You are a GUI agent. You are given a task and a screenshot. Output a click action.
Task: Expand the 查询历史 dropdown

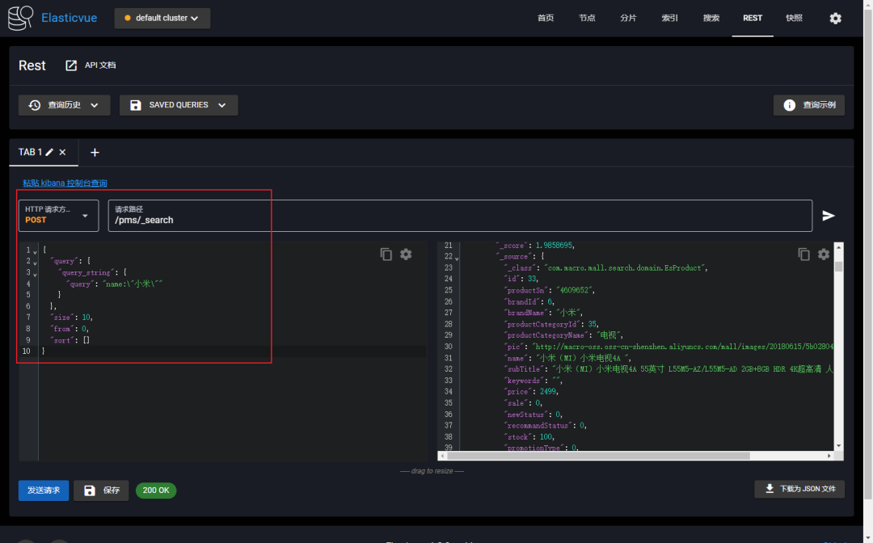[x=64, y=104]
